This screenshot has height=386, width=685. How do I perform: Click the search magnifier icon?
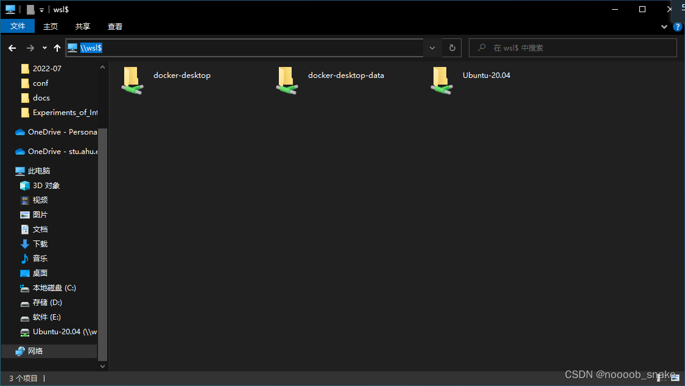pos(482,47)
